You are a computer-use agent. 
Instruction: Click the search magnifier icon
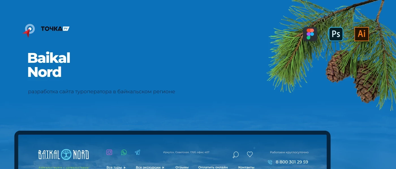tap(235, 155)
